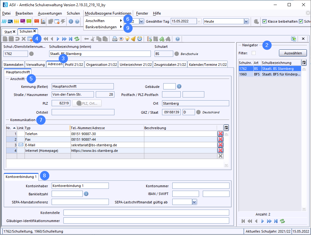Select Staatl. BFS für Kinderp... row in Navigator
Screen dimensions: 311x236
pos(270,74)
